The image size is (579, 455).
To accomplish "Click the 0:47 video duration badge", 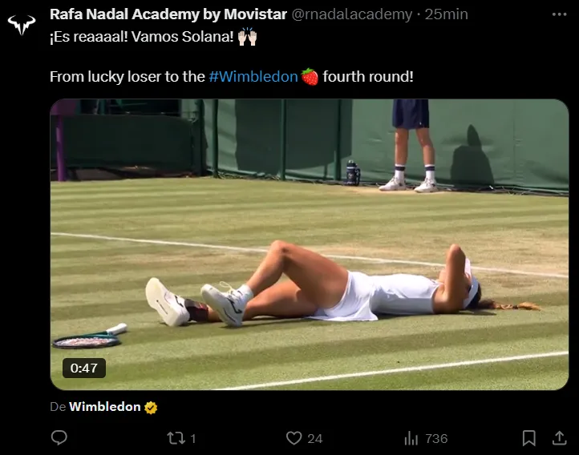I will tap(83, 368).
